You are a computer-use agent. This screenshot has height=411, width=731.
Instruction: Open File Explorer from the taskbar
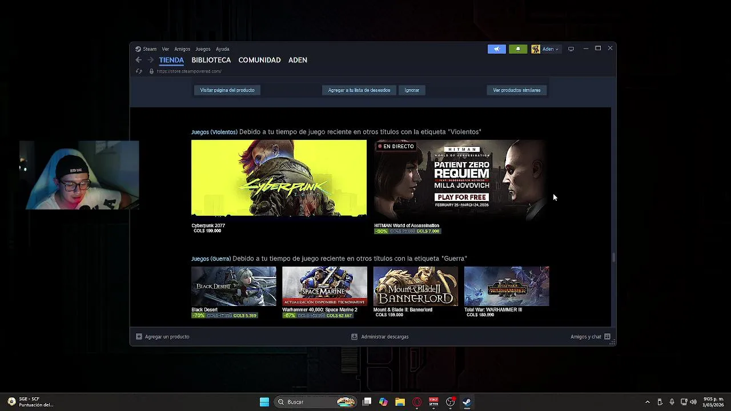400,402
